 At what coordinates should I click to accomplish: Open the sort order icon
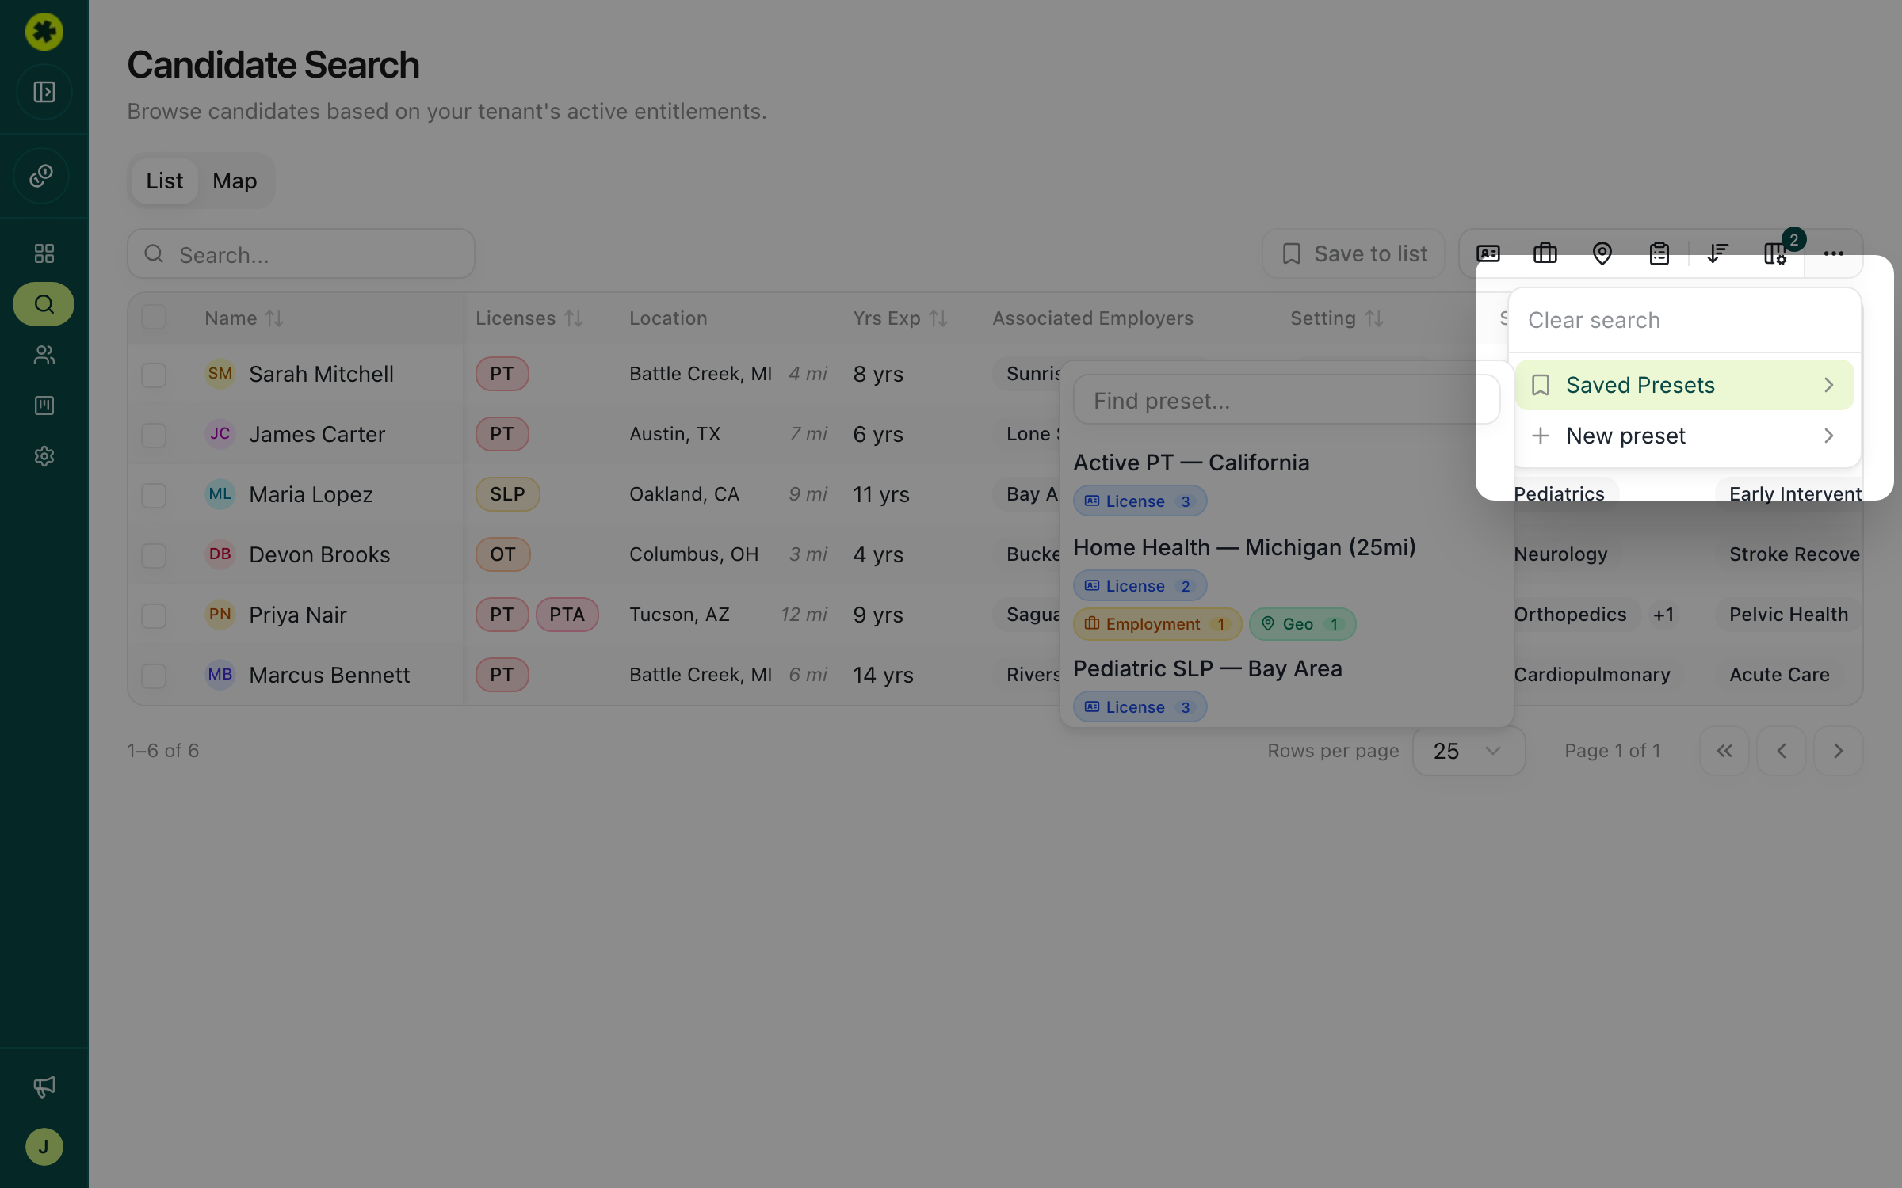pyautogui.click(x=1718, y=253)
